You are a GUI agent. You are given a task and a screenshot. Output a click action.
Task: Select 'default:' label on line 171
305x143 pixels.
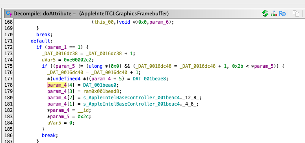(42, 41)
